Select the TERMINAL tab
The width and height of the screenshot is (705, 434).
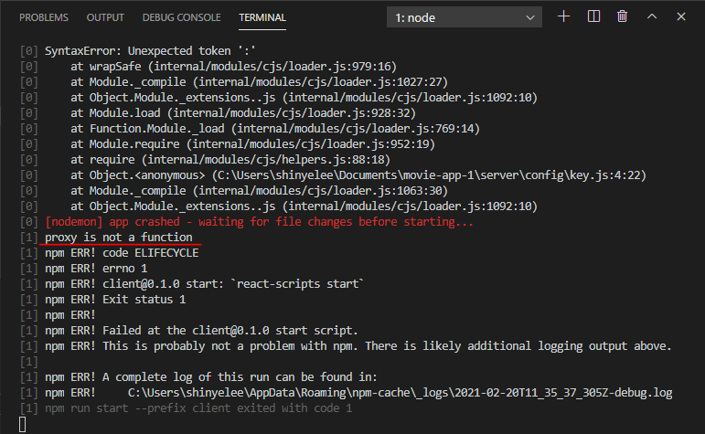262,17
